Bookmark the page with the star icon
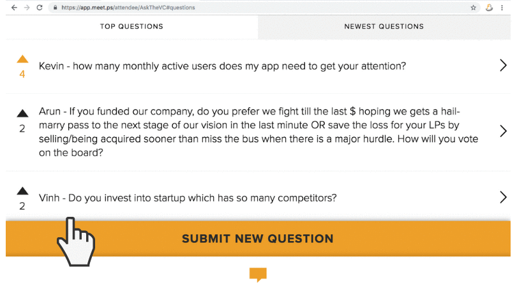The height and width of the screenshot is (287, 517). pos(474,8)
